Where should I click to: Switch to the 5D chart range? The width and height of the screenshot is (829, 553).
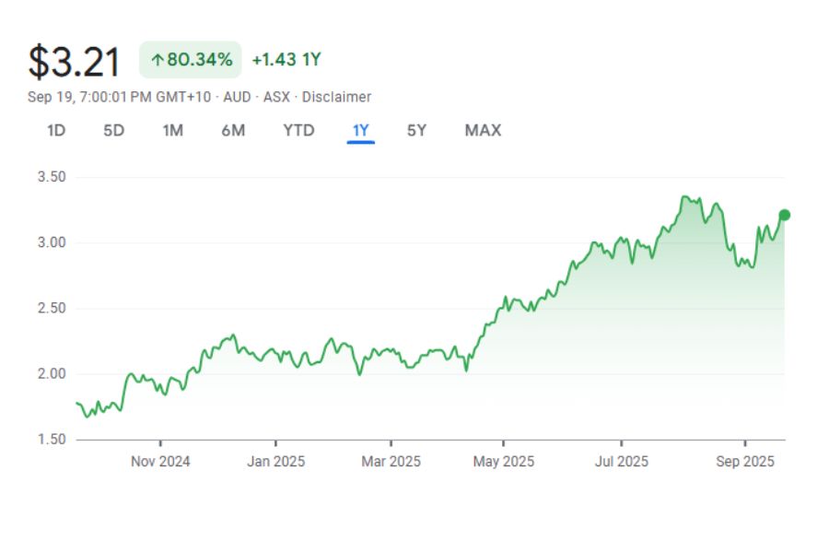point(113,131)
